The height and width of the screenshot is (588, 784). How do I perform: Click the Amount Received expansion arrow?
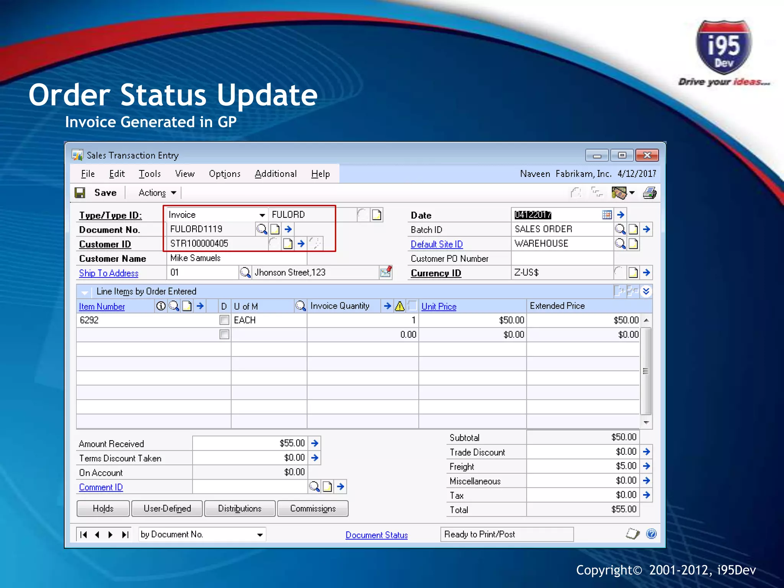[x=315, y=443]
